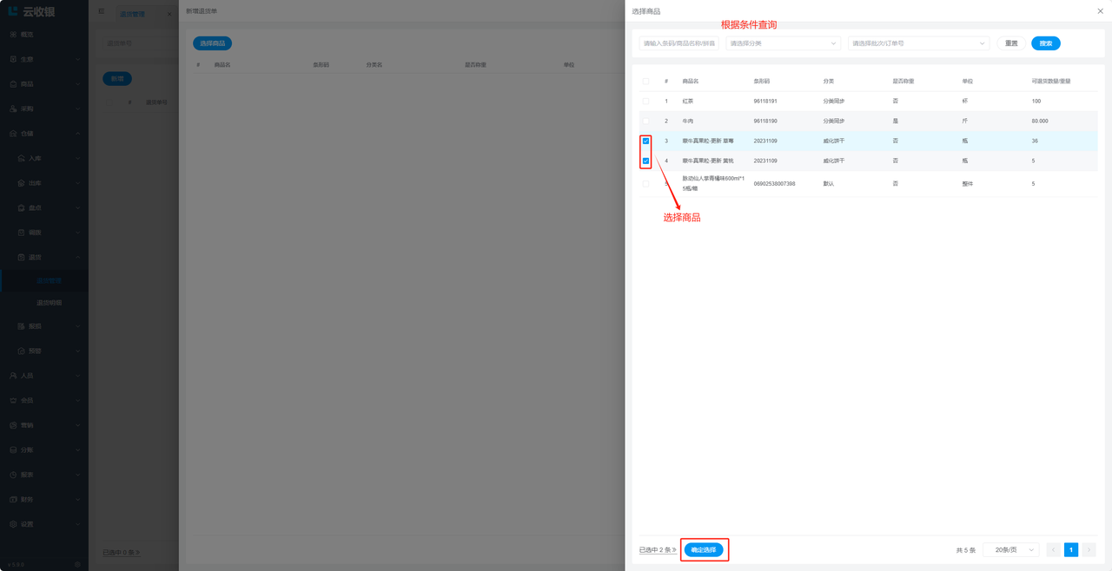Switch to the 退货管理 tab

coord(133,14)
